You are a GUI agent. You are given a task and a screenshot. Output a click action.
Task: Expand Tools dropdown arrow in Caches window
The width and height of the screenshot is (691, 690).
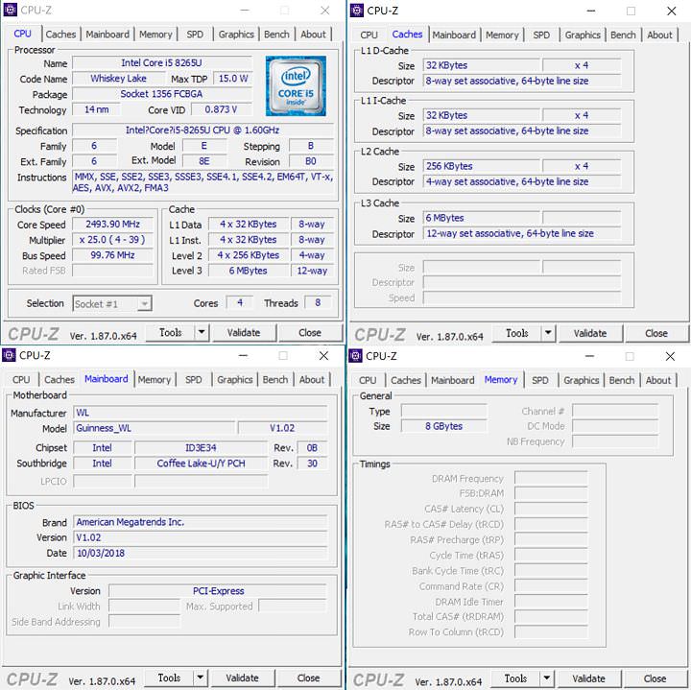point(548,333)
